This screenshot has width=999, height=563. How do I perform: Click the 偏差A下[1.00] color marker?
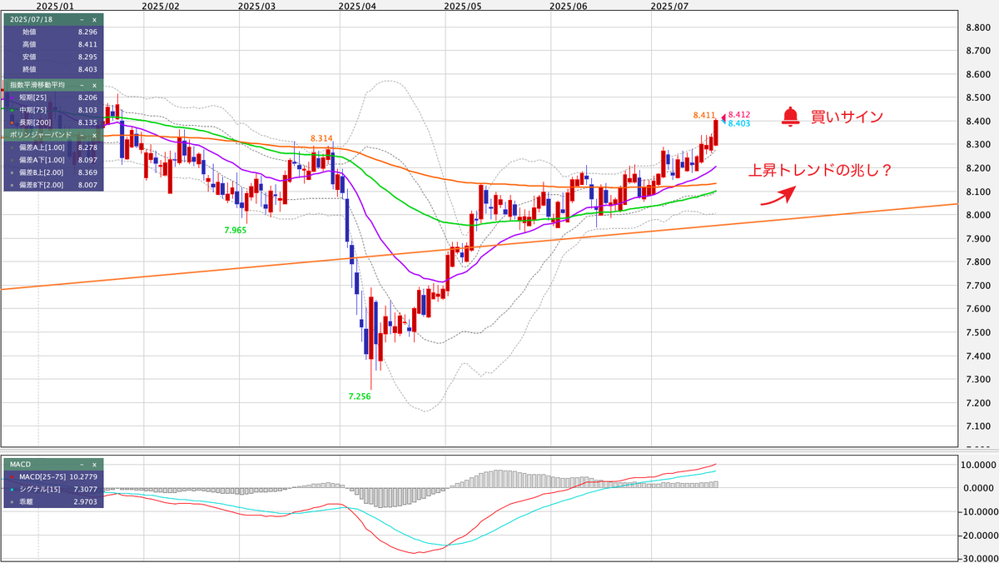coord(10,160)
